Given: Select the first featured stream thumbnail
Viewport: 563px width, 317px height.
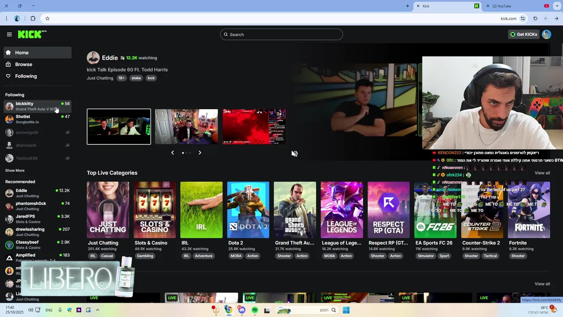Looking at the screenshot, I should 119,127.
